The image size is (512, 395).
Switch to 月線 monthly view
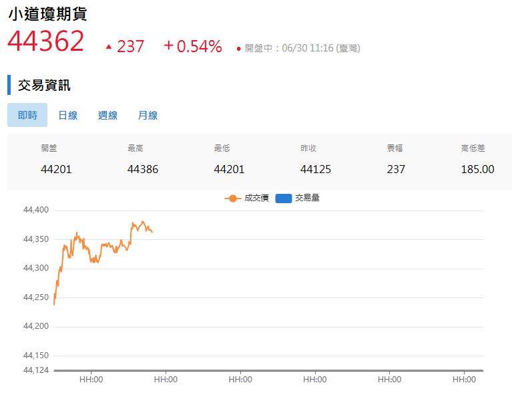point(148,115)
